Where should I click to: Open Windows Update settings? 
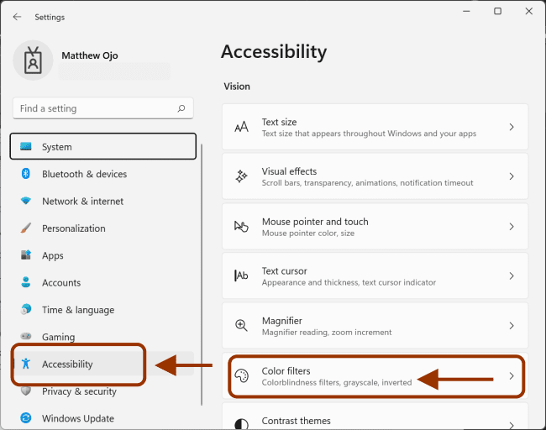[x=103, y=418]
